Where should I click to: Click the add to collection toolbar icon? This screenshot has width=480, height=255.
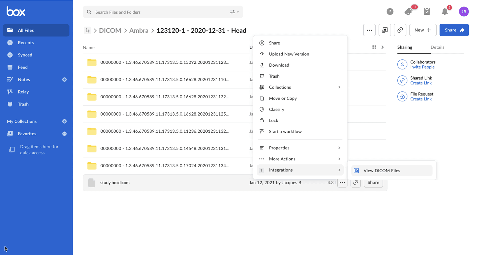385,30
